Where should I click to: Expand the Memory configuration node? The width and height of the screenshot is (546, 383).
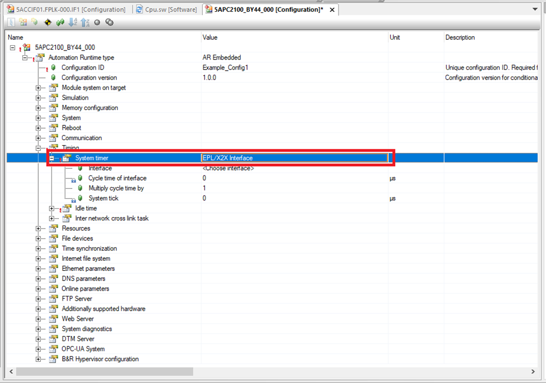point(38,108)
